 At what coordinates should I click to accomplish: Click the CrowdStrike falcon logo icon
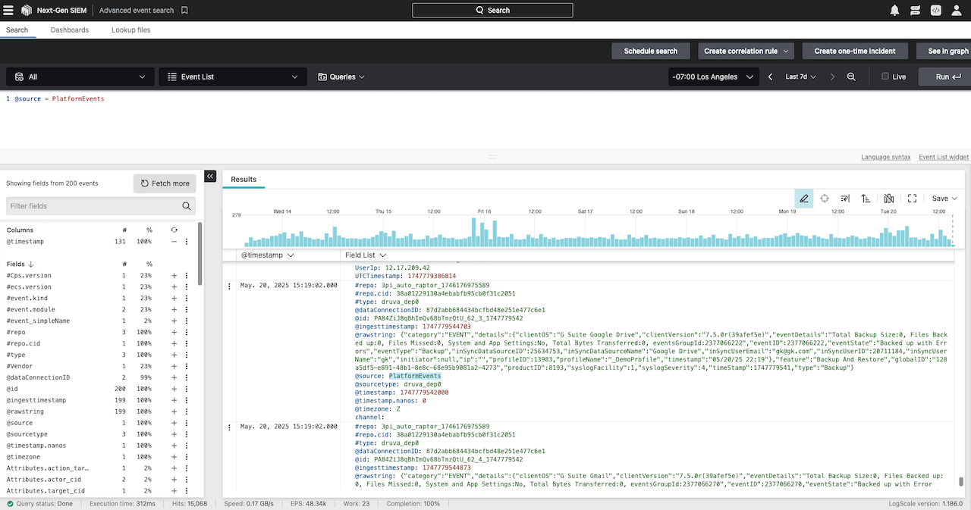click(27, 11)
